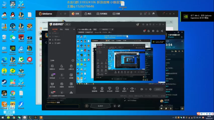Open the Windows Start menu
This screenshot has height=120, width=214.
pyautogui.click(x=2, y=118)
